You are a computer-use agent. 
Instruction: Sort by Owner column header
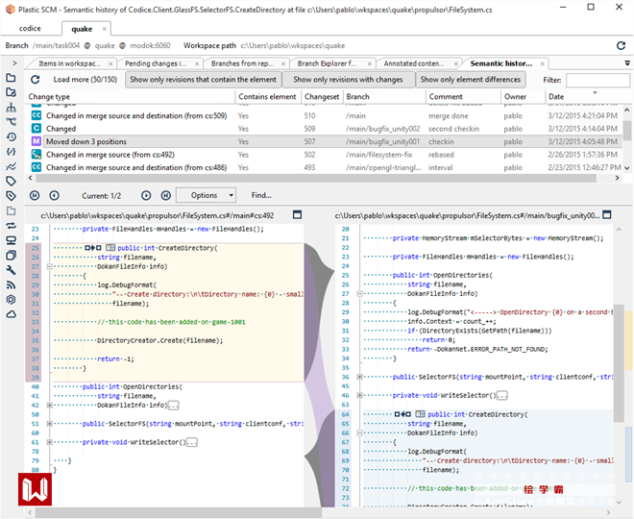click(523, 97)
